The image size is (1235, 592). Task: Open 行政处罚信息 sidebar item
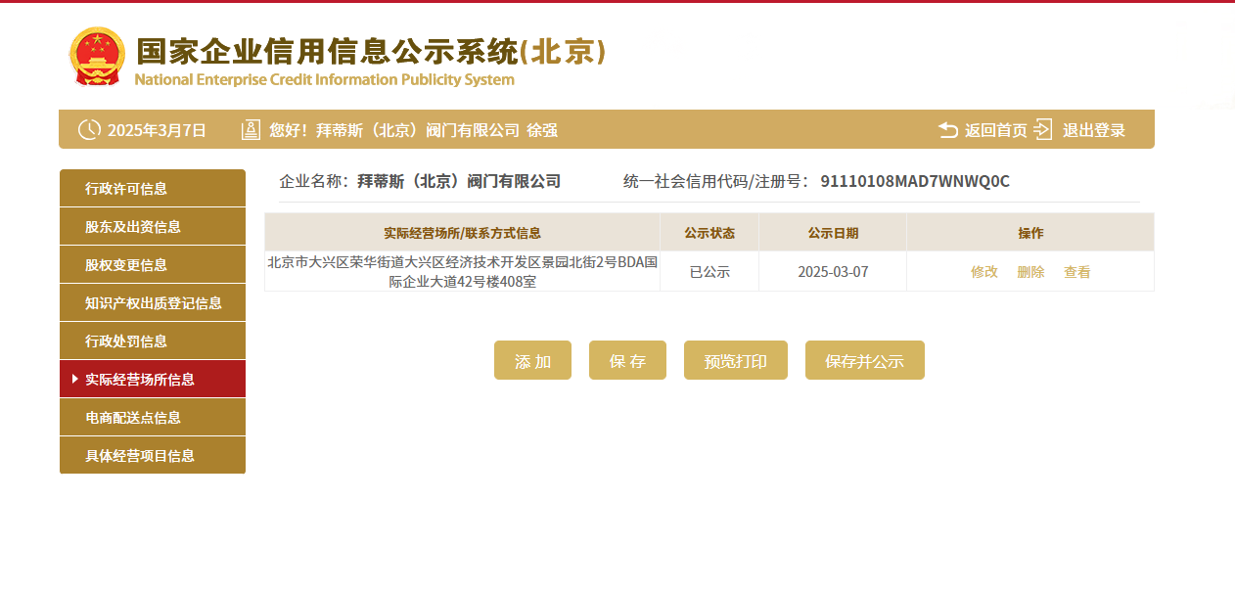point(153,341)
